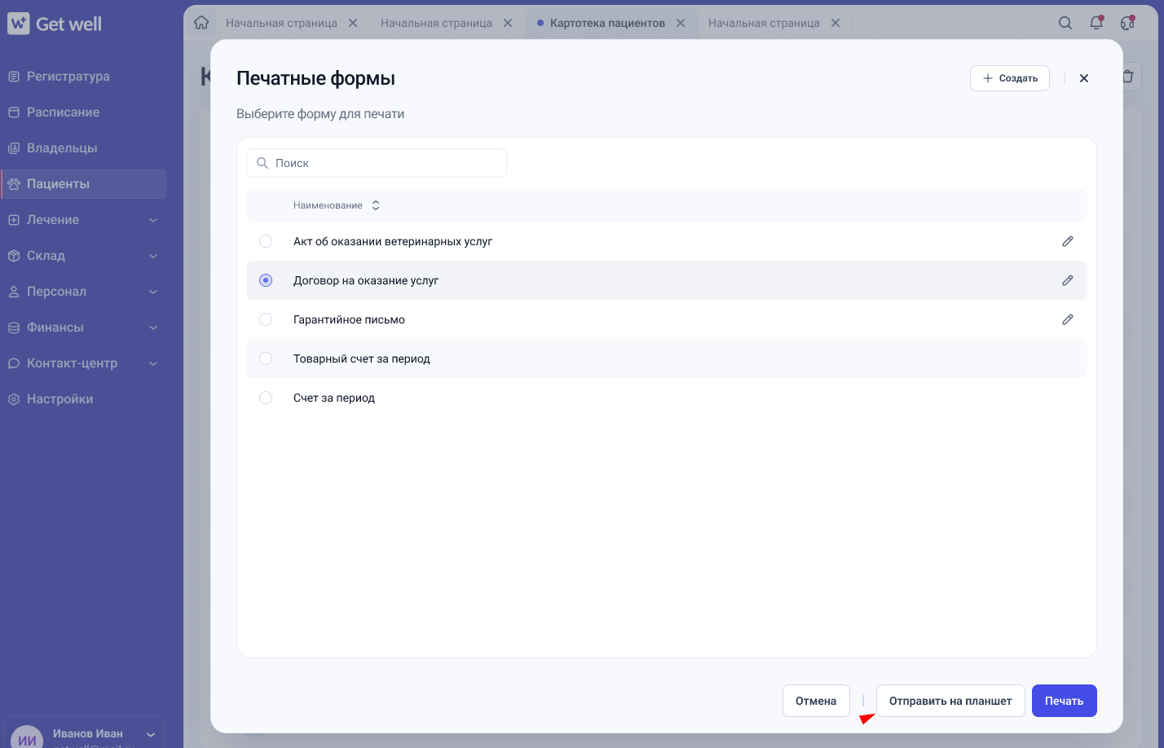Click the support headset icon

pos(1127,23)
